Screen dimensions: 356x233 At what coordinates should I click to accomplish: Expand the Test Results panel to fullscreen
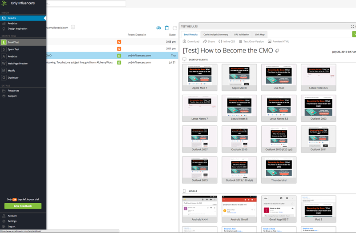[x=352, y=27]
